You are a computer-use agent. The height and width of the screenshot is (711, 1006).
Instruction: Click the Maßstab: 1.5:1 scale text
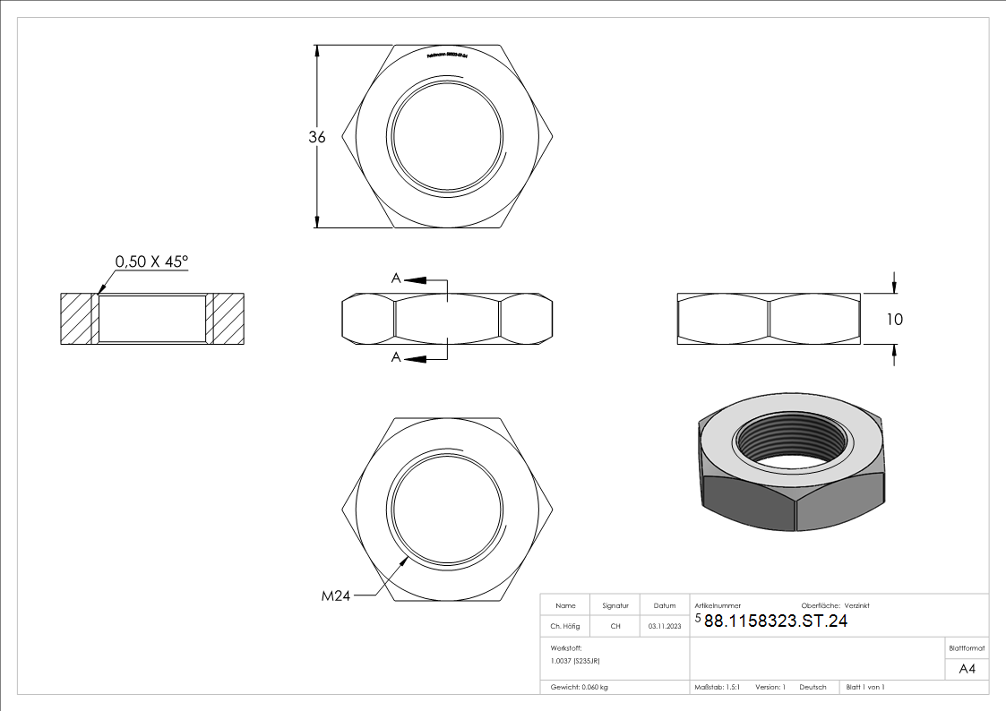(x=718, y=687)
